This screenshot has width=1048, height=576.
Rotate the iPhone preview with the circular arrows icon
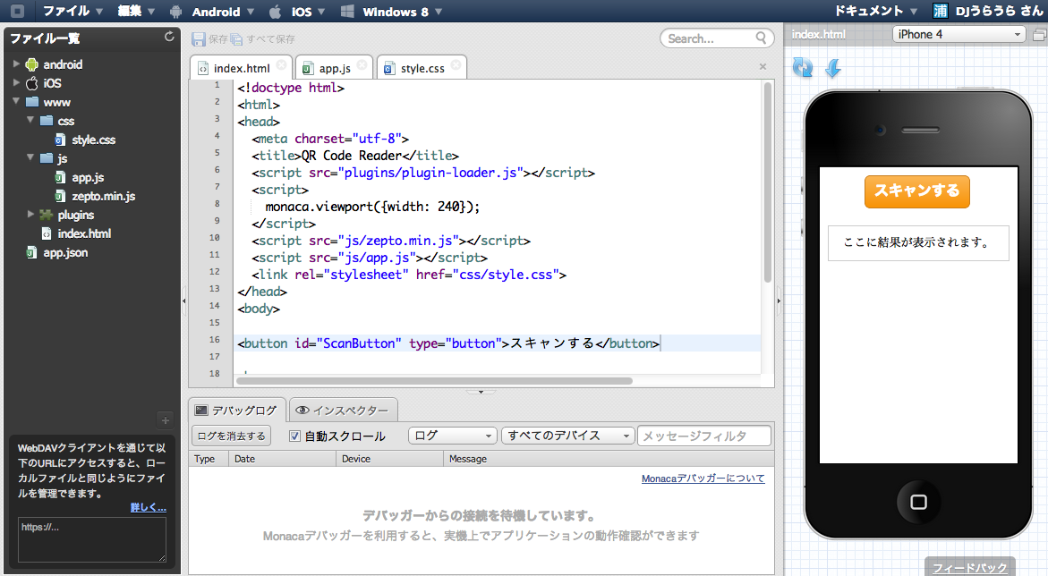pyautogui.click(x=803, y=67)
